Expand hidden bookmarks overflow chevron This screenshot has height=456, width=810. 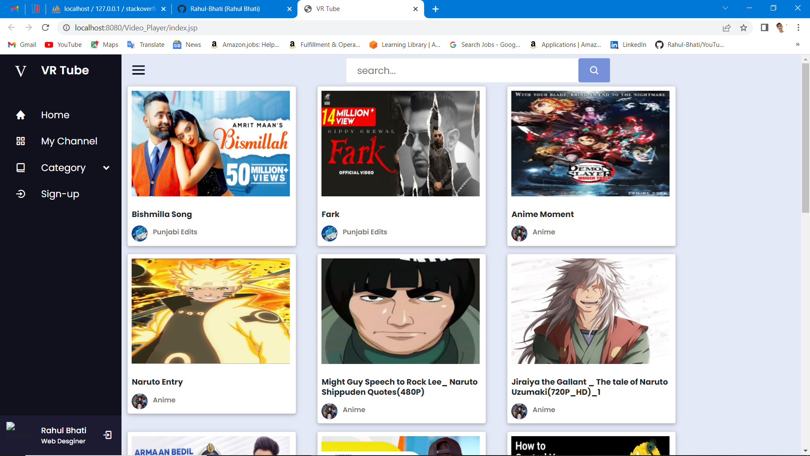[797, 44]
